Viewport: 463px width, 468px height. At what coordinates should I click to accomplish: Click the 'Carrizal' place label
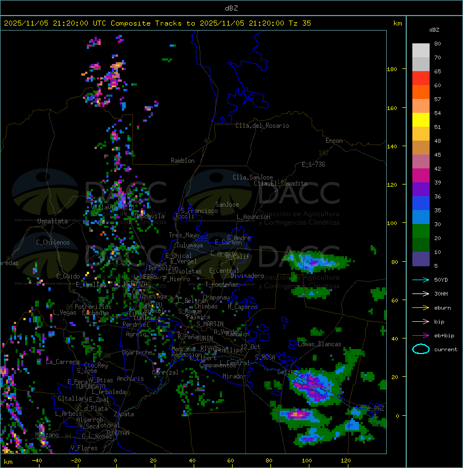tap(165, 372)
